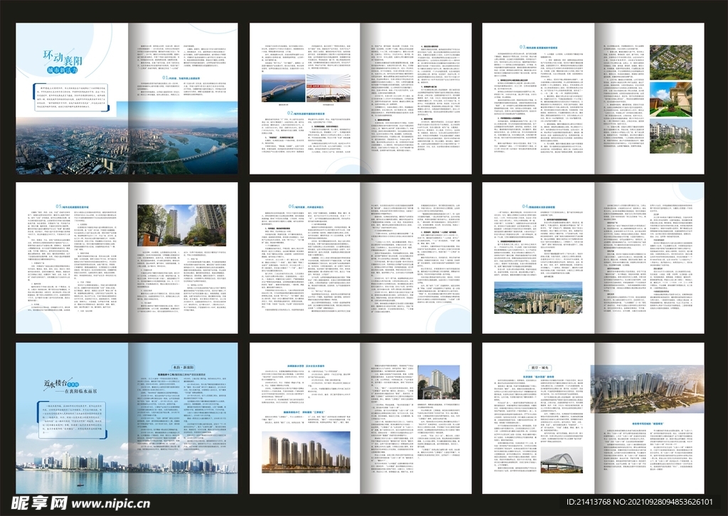This screenshot has width=728, height=516.
Task: Click the white apartment building photo
Action: pyautogui.click(x=438, y=383)
